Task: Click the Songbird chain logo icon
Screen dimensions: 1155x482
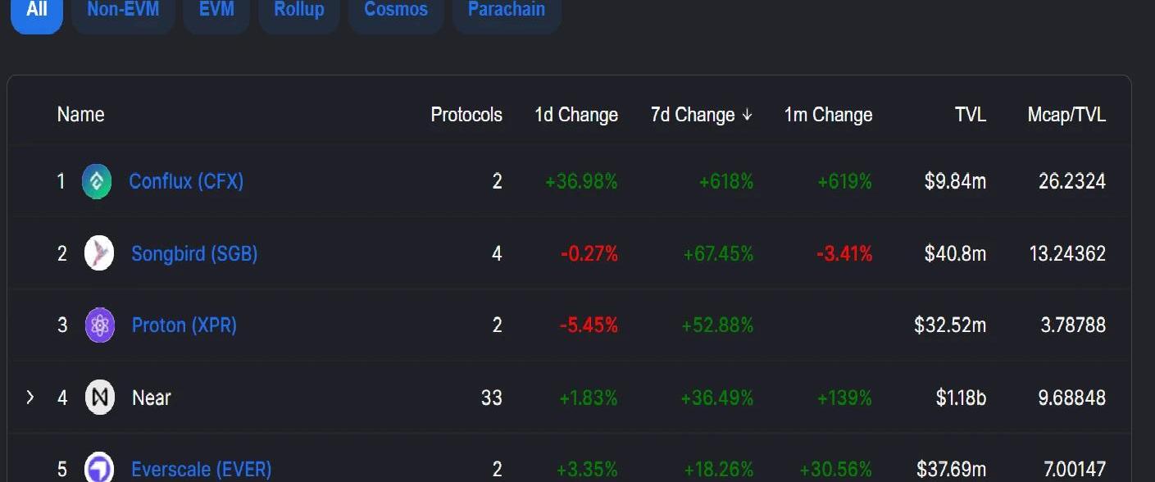Action: (x=99, y=253)
